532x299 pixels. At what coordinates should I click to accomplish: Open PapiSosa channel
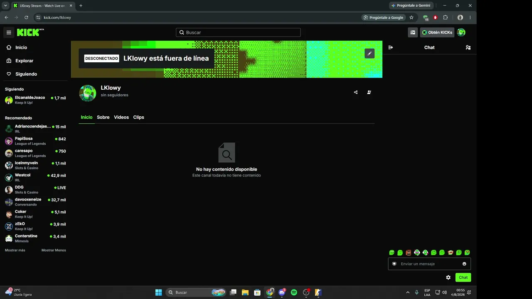tap(35, 141)
